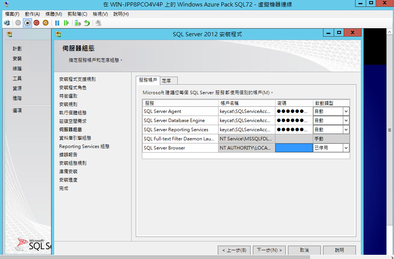Click the SQL Server Database Engine password field

pyautogui.click(x=294, y=121)
